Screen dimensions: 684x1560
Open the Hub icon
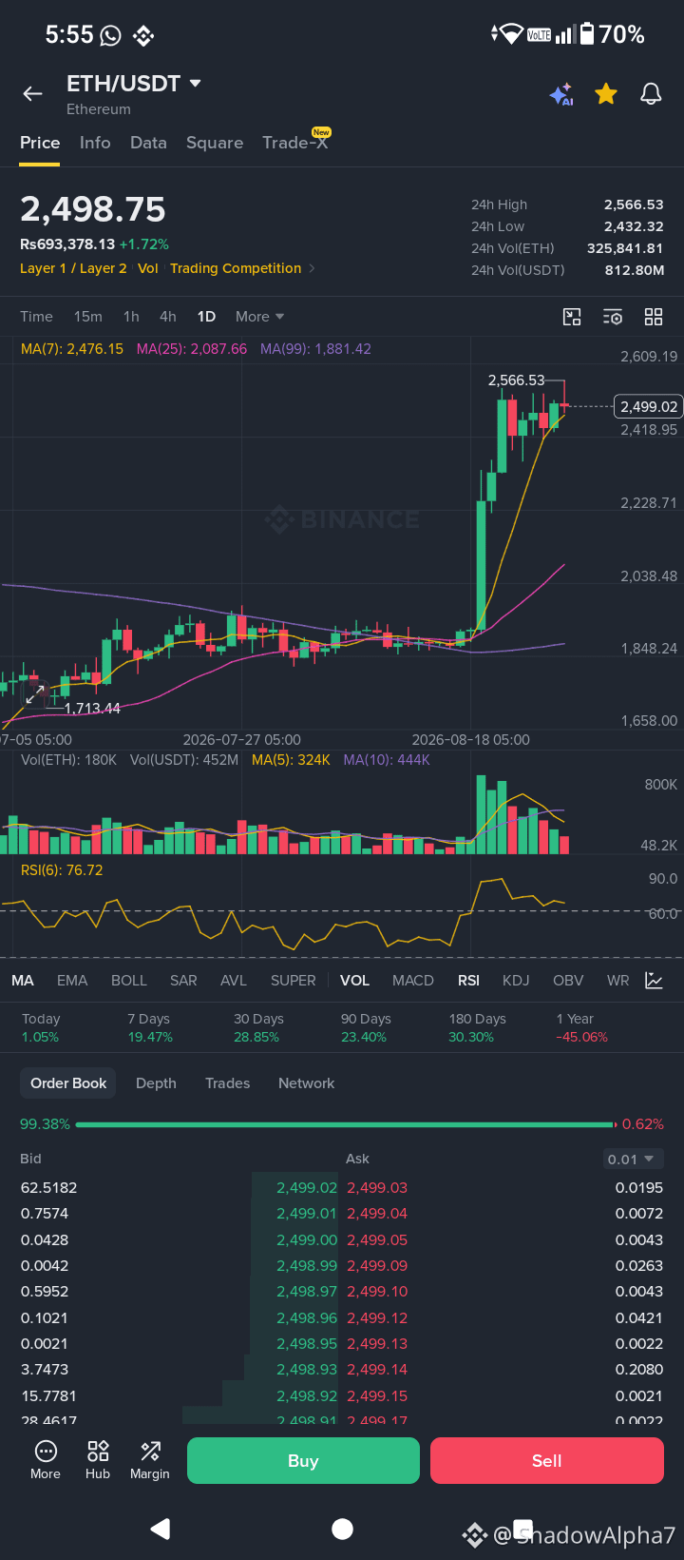tap(98, 1460)
